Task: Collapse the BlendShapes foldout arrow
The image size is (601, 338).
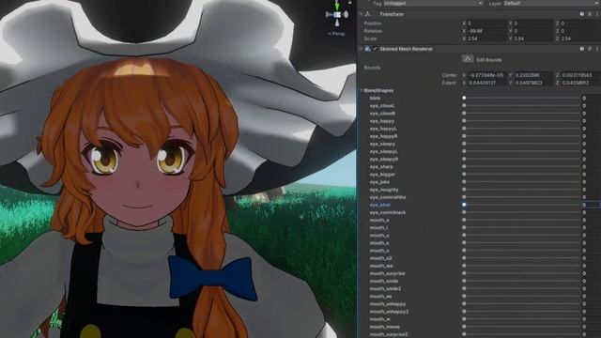Action: tap(361, 90)
